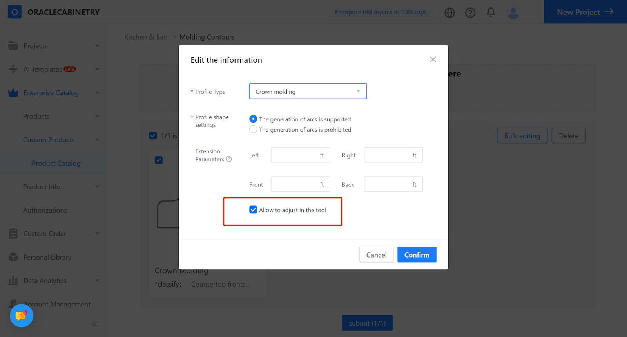Click the globe language icon
The width and height of the screenshot is (627, 337).
point(449,13)
